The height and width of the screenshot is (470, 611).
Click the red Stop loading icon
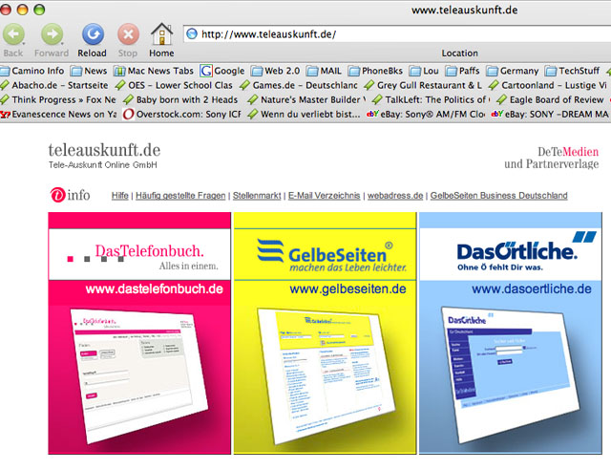(x=128, y=34)
